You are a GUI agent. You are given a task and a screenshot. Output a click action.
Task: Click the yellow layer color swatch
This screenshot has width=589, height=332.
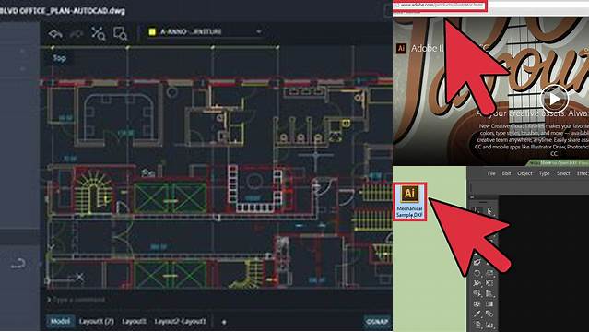[152, 32]
